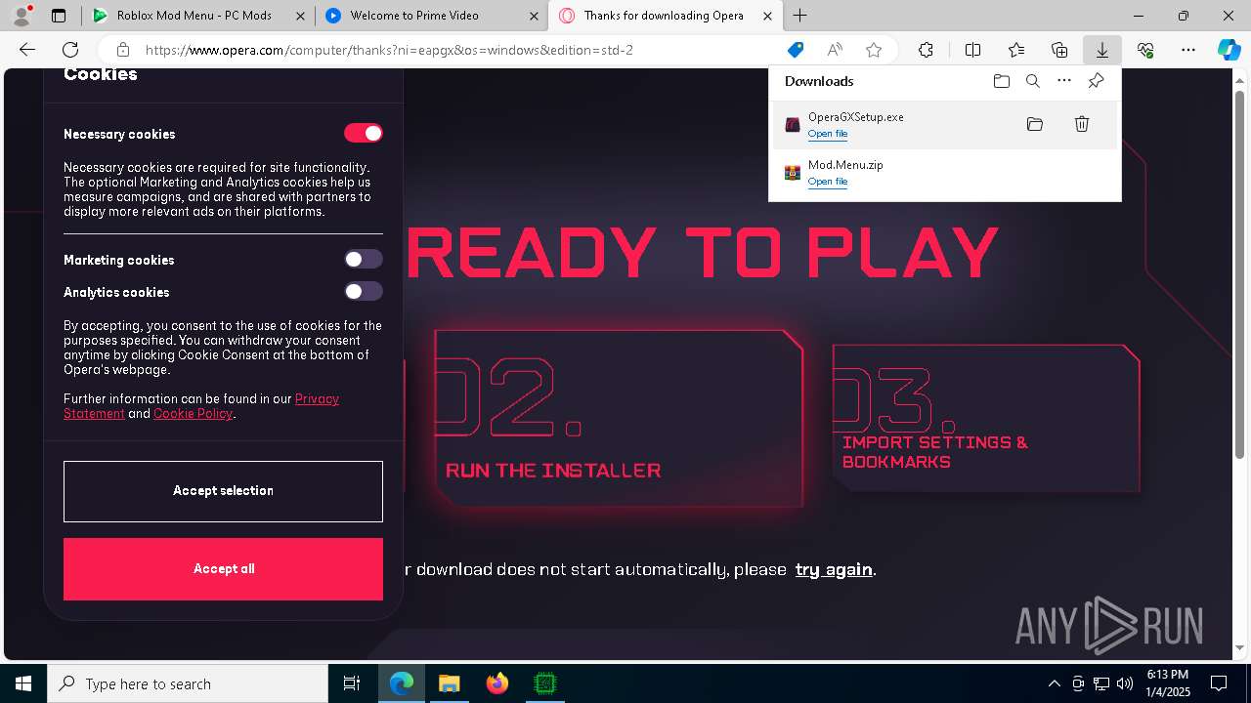Open Task View on the taskbar
1251x703 pixels.
[x=352, y=683]
